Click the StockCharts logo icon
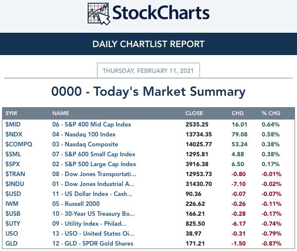This screenshot has height=251, width=297. [x=99, y=14]
